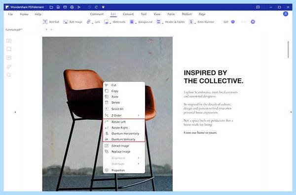Select the Add image tool
Viewport: 296px width, 195px height.
(x=73, y=22)
